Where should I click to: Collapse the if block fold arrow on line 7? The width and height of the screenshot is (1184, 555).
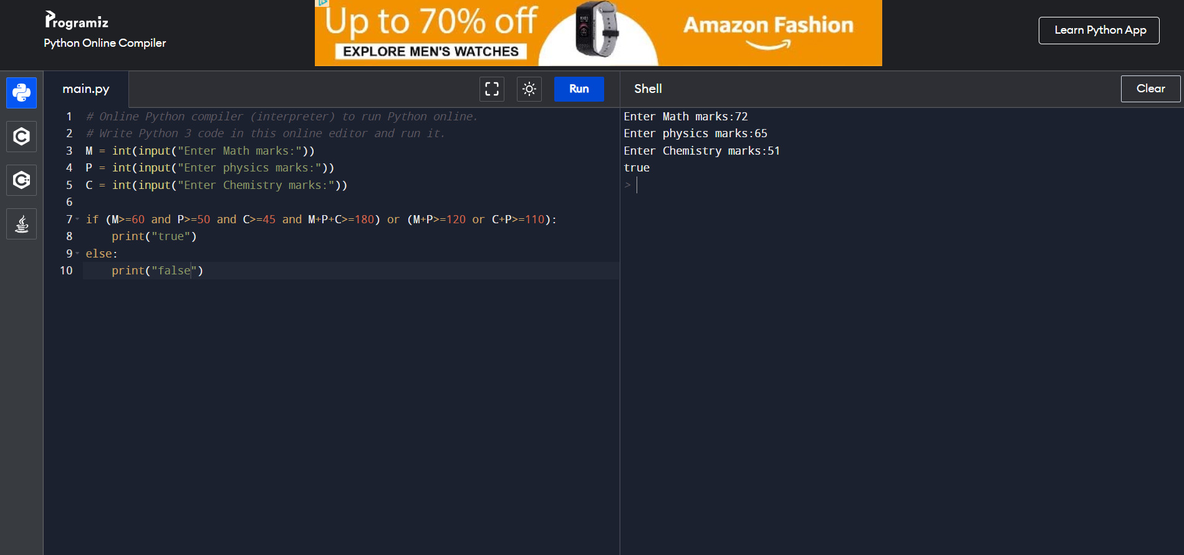coord(77,219)
